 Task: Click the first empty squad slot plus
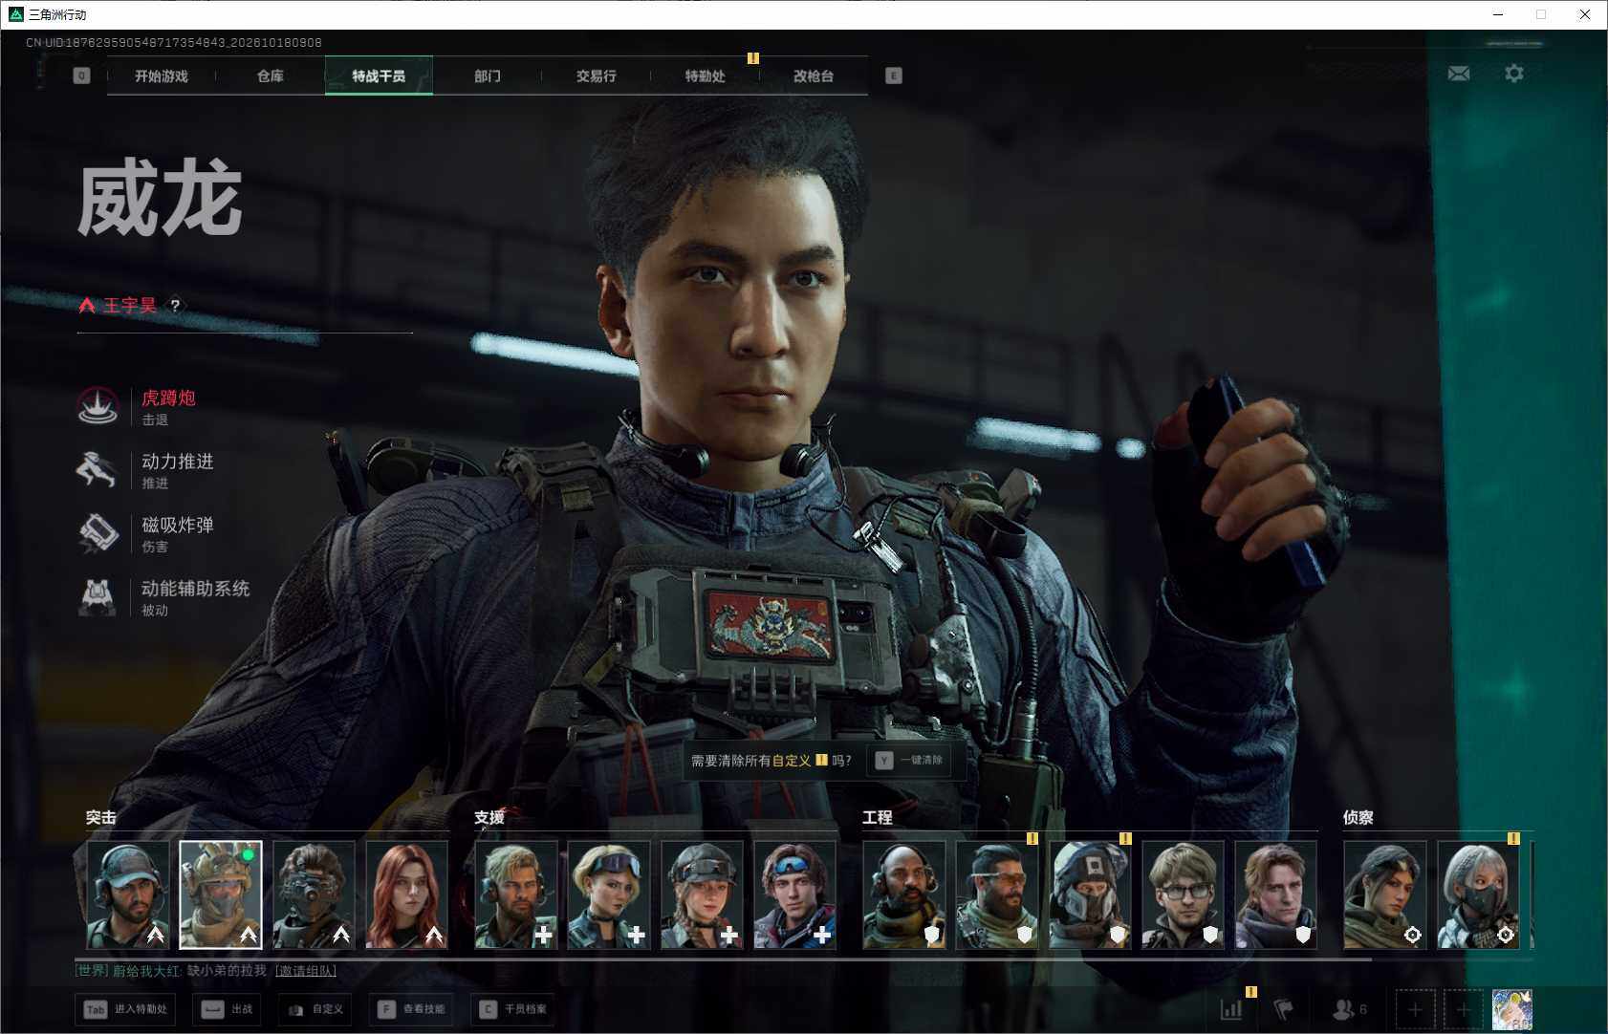coord(1415,1009)
